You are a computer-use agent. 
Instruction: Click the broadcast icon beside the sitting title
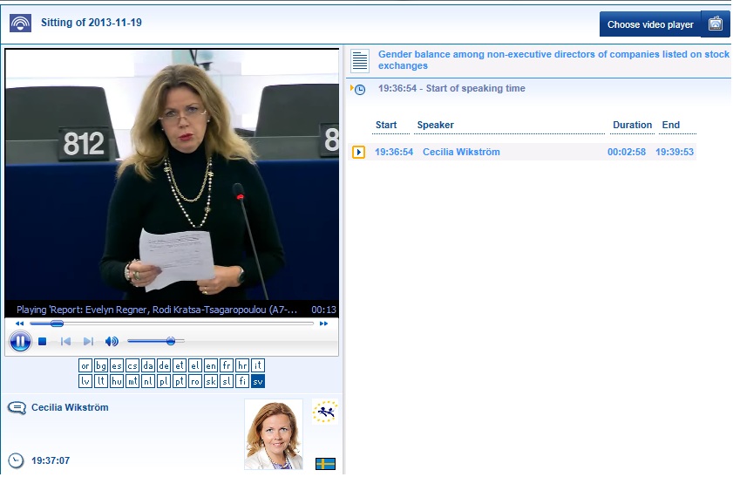(x=20, y=24)
